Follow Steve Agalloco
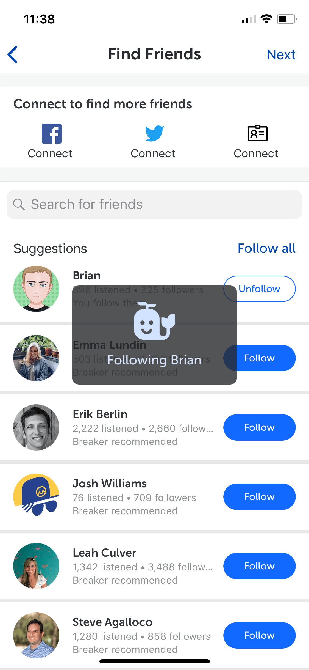309x670 pixels. click(x=260, y=635)
